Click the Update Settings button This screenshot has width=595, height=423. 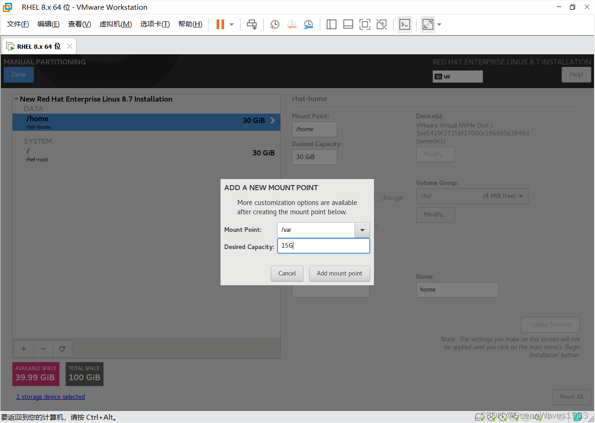551,325
